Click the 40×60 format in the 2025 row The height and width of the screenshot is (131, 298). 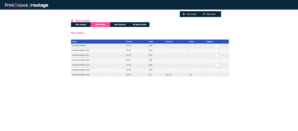(129, 75)
